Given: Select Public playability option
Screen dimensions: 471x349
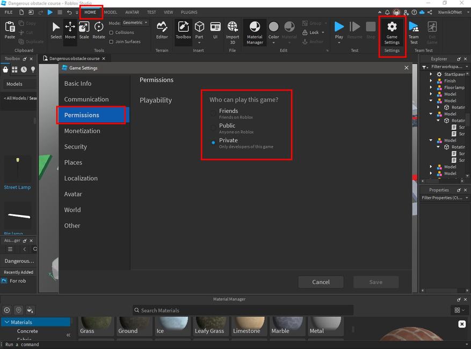Looking at the screenshot, I should pyautogui.click(x=213, y=128).
